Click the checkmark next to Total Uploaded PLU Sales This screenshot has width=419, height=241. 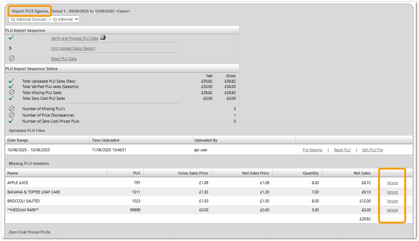pyautogui.click(x=11, y=81)
